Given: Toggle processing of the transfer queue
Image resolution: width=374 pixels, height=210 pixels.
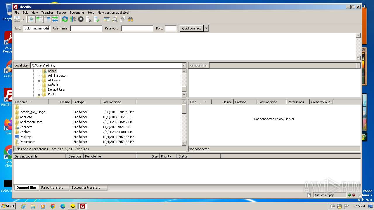Looking at the screenshot, I should [x=73, y=19].
